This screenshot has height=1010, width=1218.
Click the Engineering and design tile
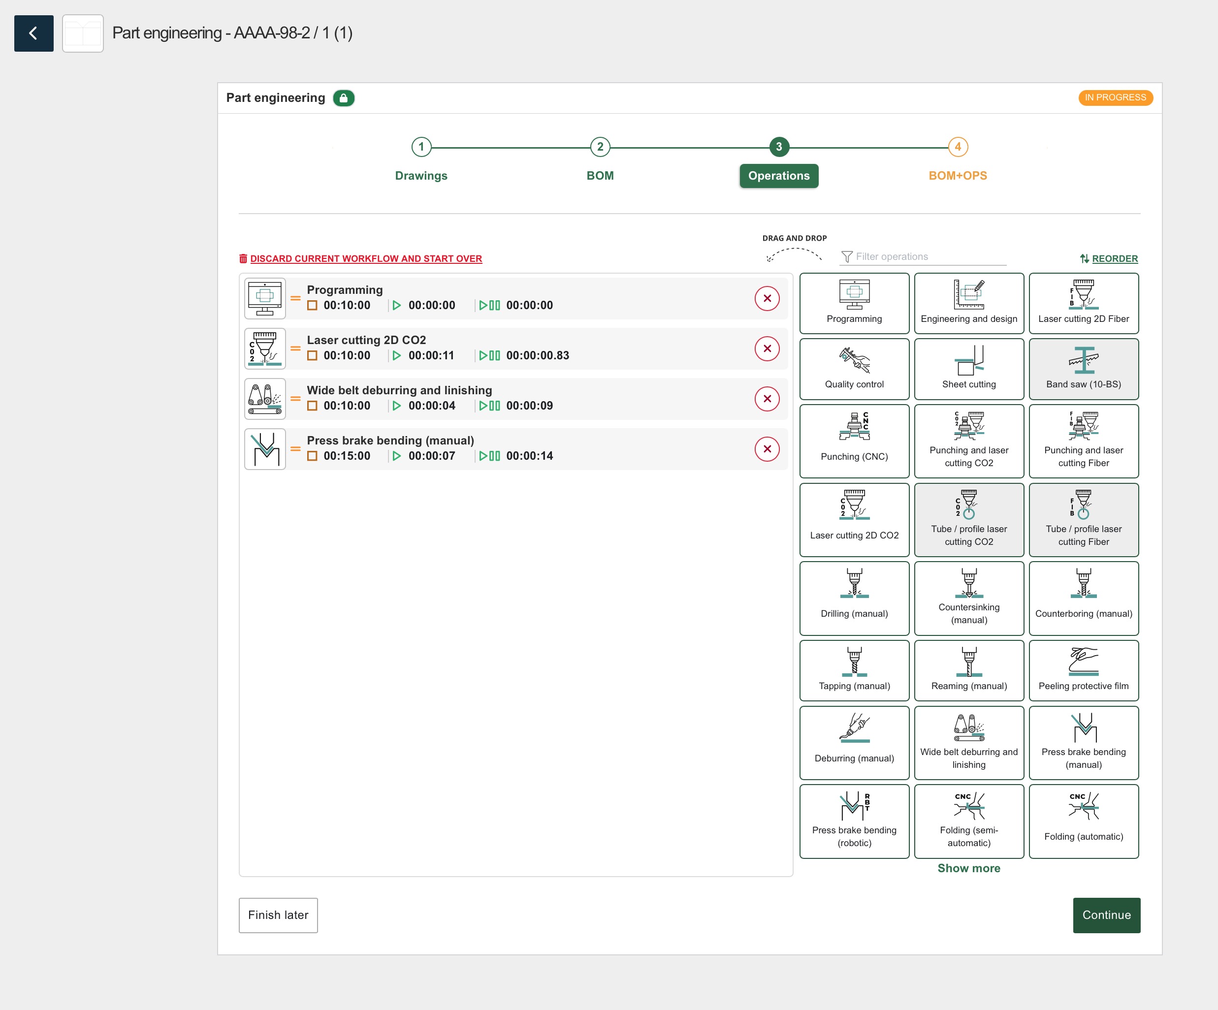[968, 303]
